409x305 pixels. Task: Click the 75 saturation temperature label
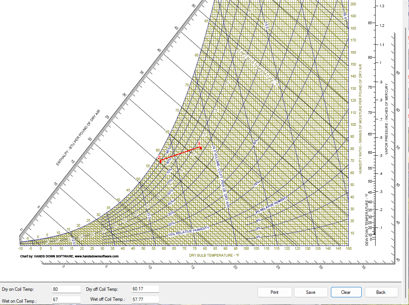187,85
